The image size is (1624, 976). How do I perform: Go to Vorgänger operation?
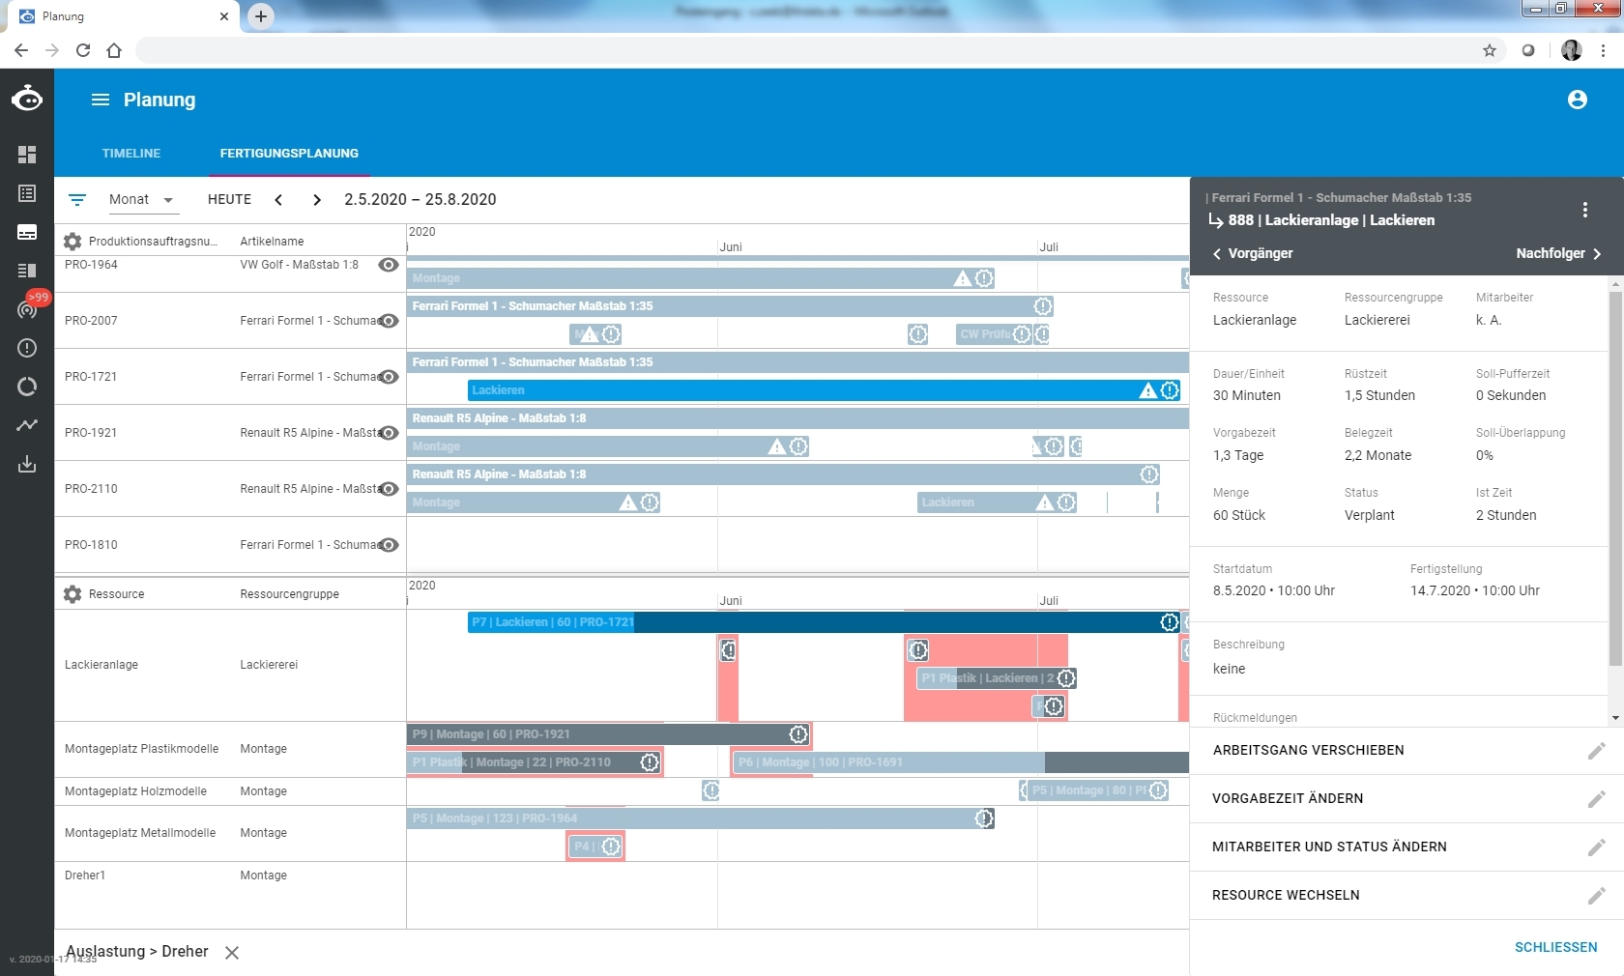(1253, 254)
